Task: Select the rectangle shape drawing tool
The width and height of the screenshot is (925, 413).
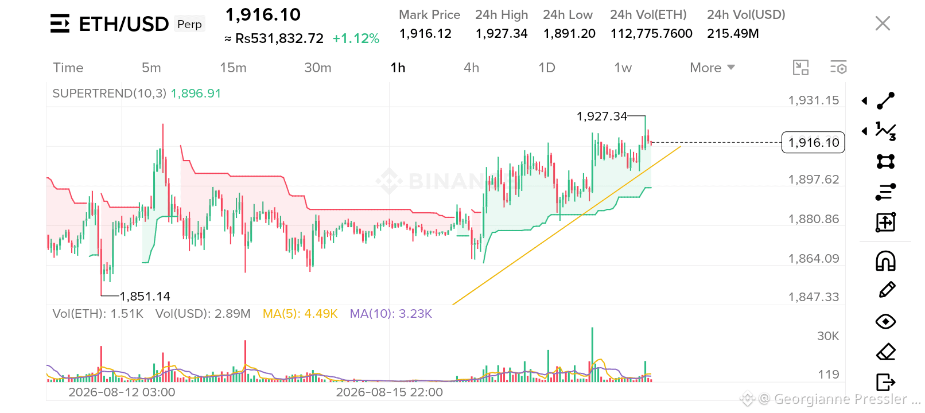Action: click(885, 162)
